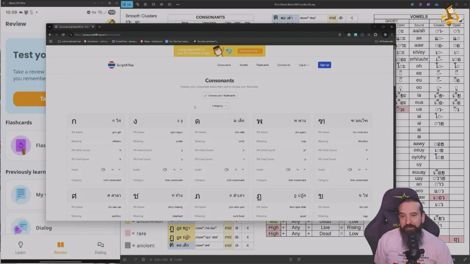Reload the browser page
Image resolution: width=470 pixels, height=264 pixels.
[x=63, y=34]
